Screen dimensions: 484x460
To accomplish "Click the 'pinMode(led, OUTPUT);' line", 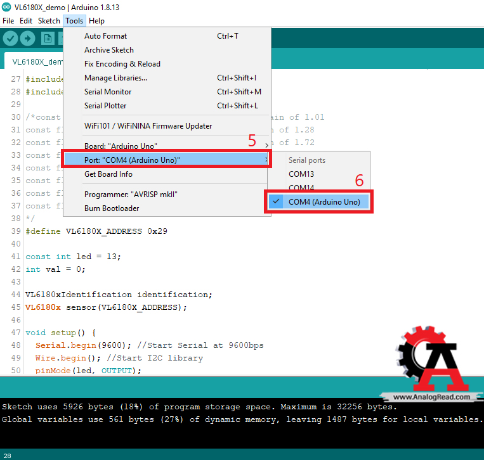I will click(88, 370).
